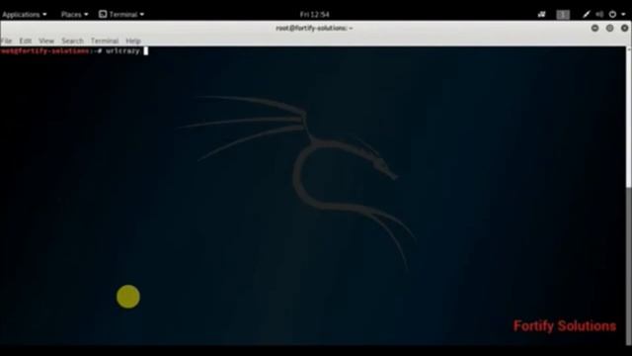632x356 pixels.
Task: Open the Applications menu in top bar
Action: point(24,15)
